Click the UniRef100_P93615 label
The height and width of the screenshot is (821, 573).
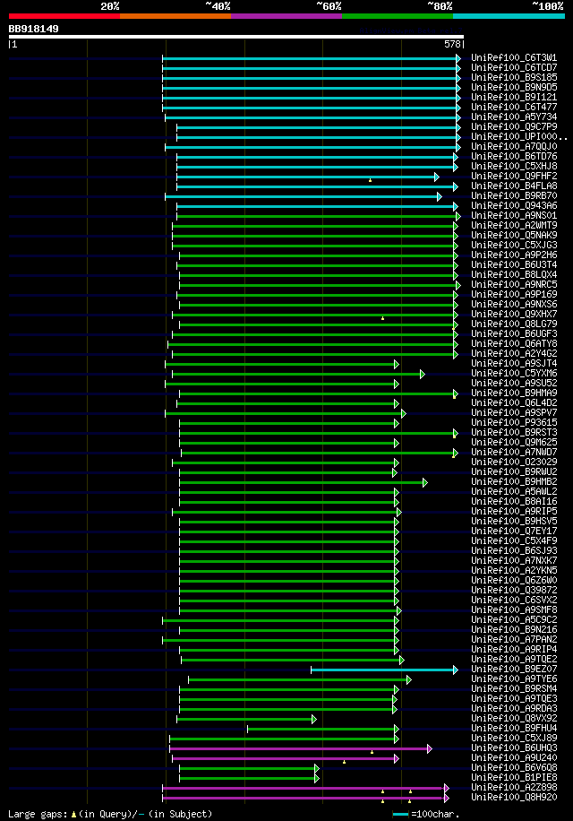(514, 422)
